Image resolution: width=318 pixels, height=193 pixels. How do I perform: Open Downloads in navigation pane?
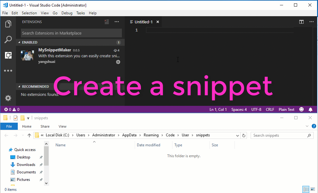coord(26,165)
